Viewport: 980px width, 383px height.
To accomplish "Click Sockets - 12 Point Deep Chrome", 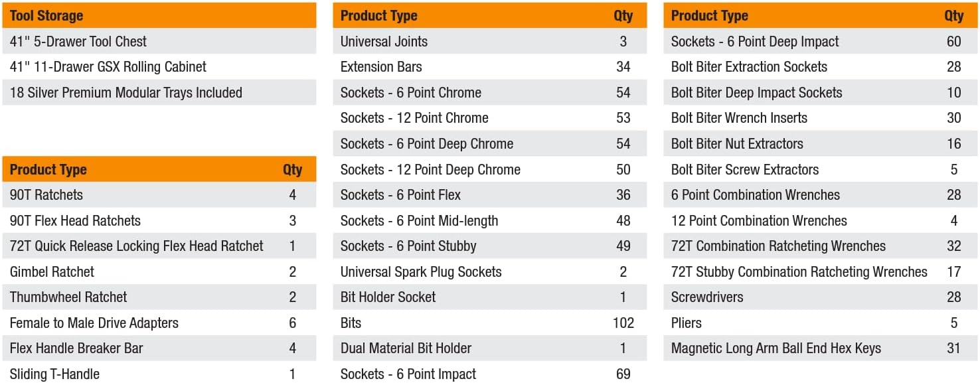I will (430, 169).
